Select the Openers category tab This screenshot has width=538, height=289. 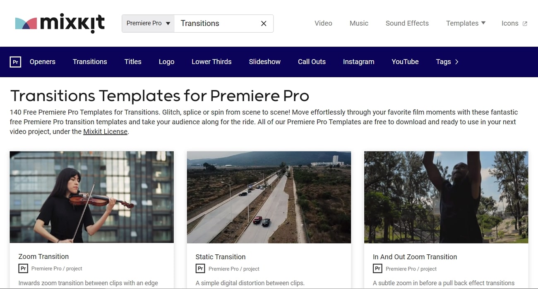pyautogui.click(x=42, y=62)
